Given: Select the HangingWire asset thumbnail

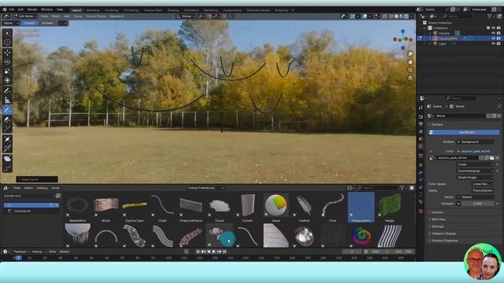Looking at the screenshot, I should 361,208.
